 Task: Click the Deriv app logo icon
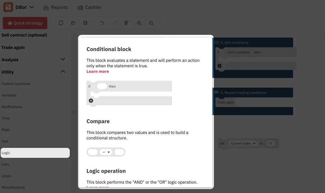click(7, 7)
